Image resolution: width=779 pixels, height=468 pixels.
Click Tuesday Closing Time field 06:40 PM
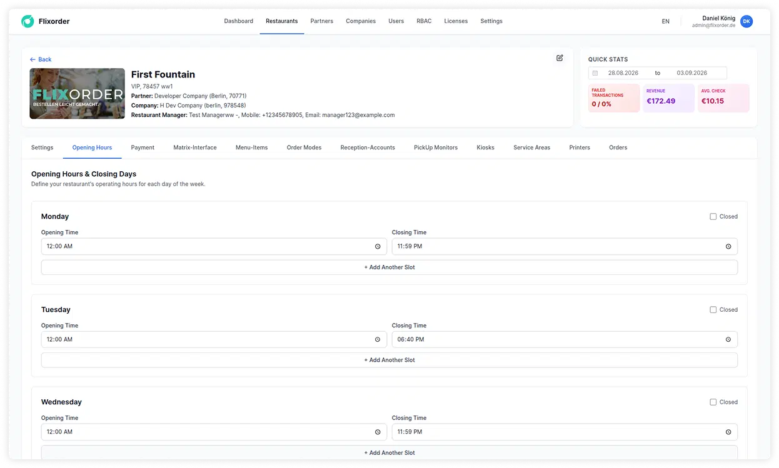(565, 340)
